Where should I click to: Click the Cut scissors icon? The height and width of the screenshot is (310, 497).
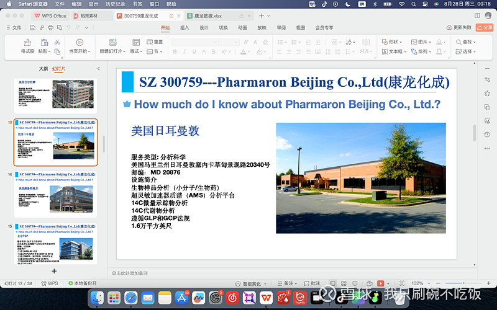pyautogui.click(x=57, y=42)
